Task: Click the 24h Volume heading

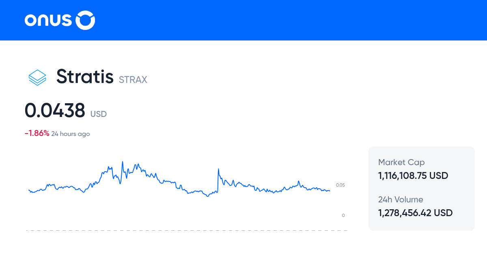Action: pos(401,200)
